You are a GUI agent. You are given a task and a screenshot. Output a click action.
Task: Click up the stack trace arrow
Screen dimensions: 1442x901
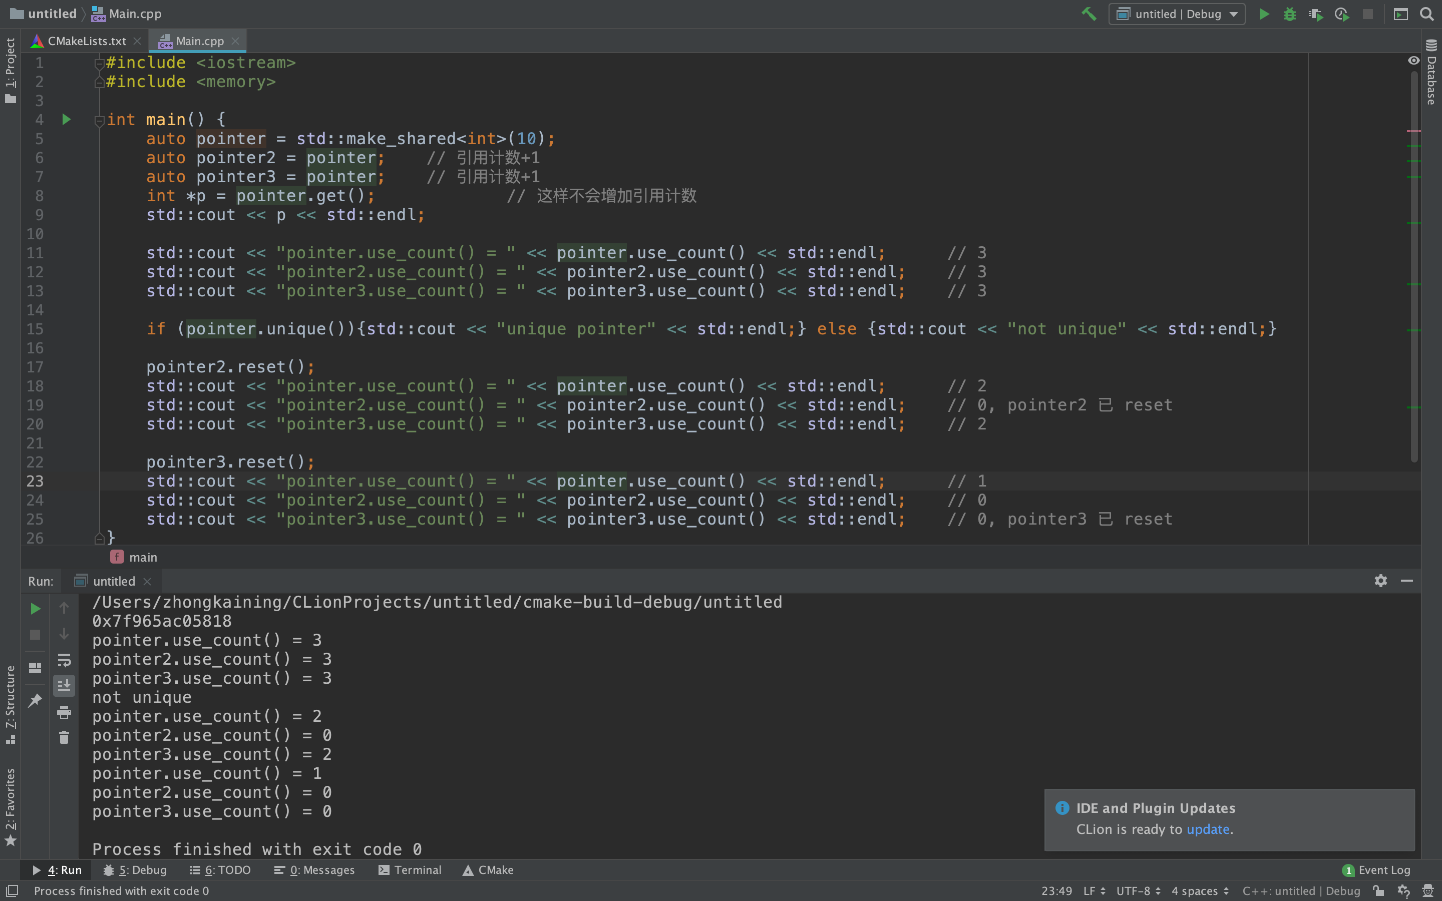coord(64,608)
